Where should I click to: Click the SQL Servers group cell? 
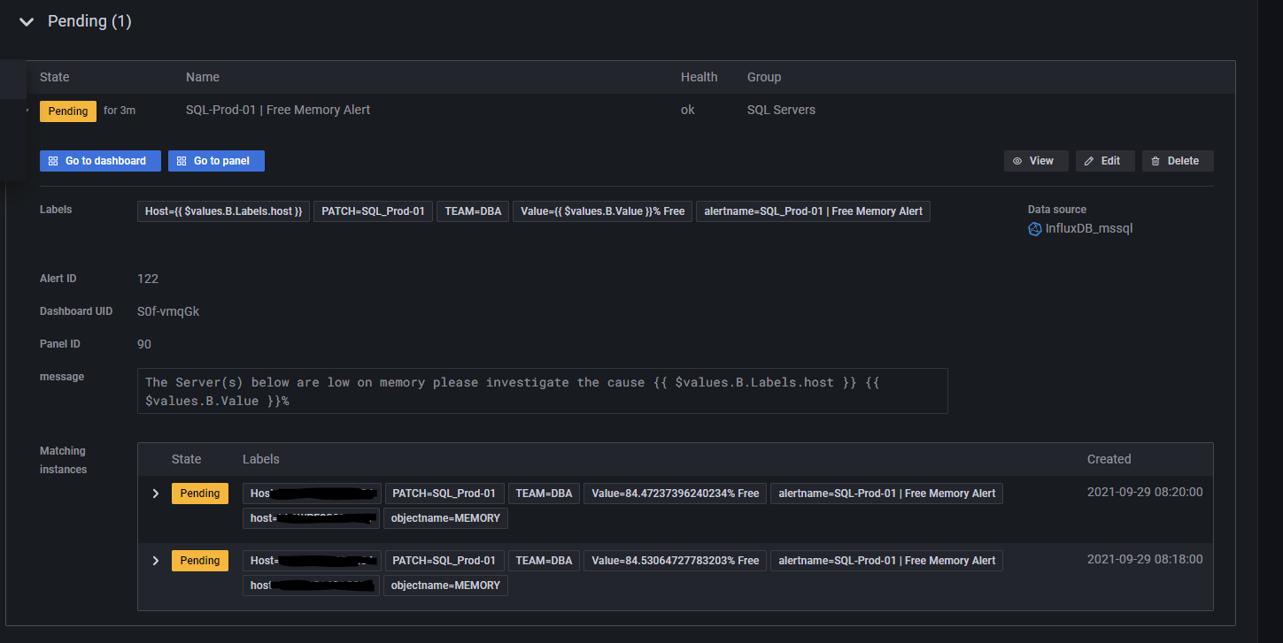click(x=781, y=111)
